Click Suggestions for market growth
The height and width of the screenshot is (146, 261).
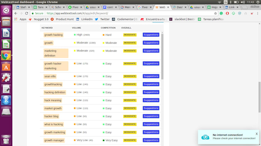pos(151,108)
